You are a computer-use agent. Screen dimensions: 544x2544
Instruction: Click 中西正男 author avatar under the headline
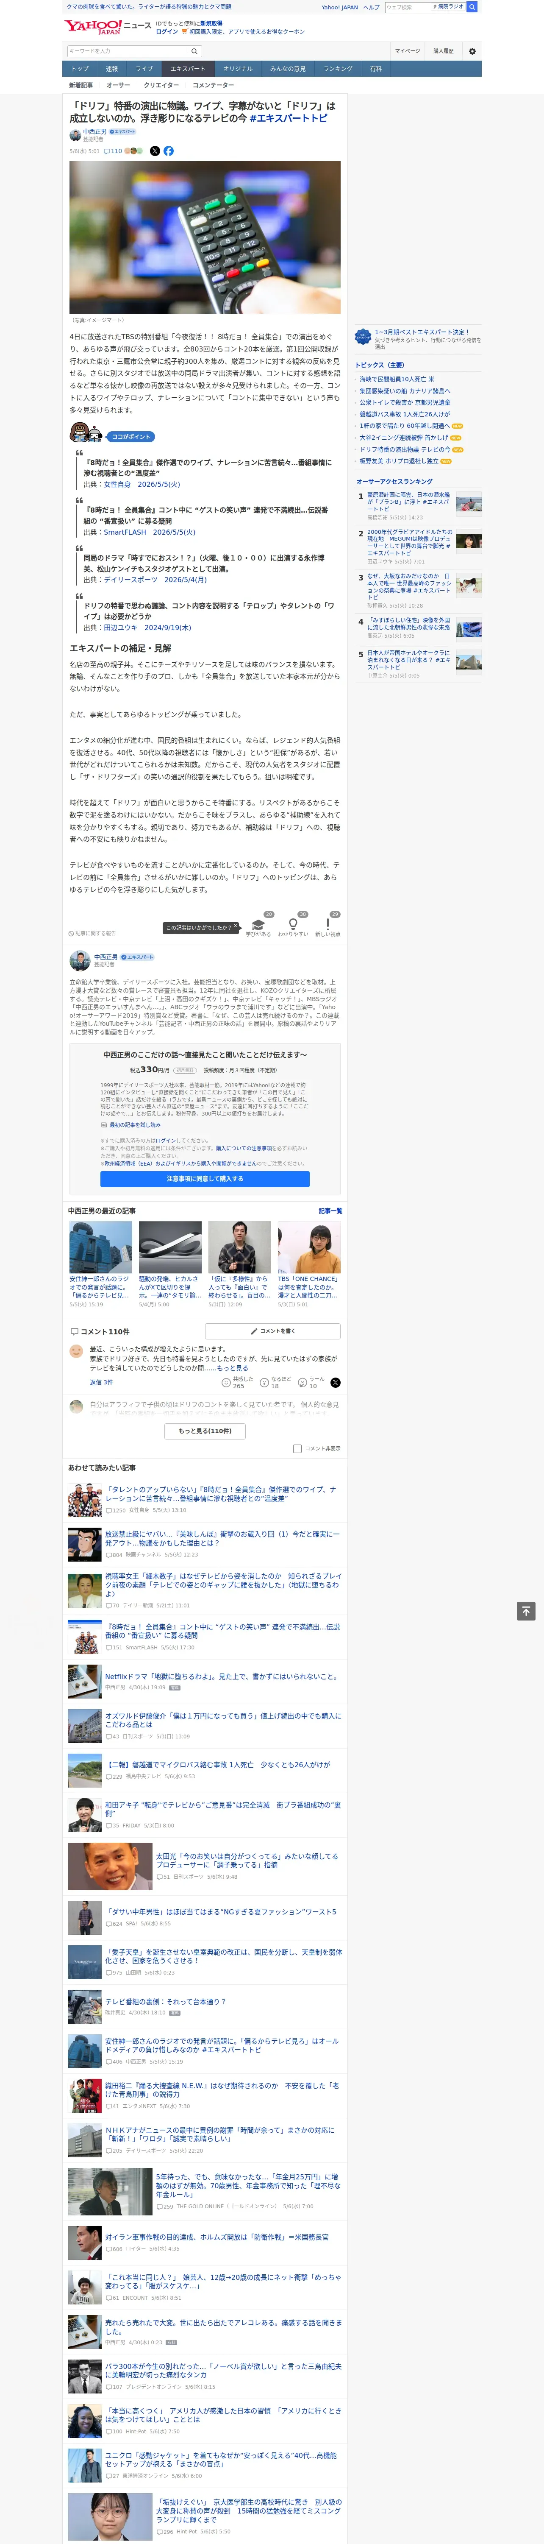click(x=74, y=134)
